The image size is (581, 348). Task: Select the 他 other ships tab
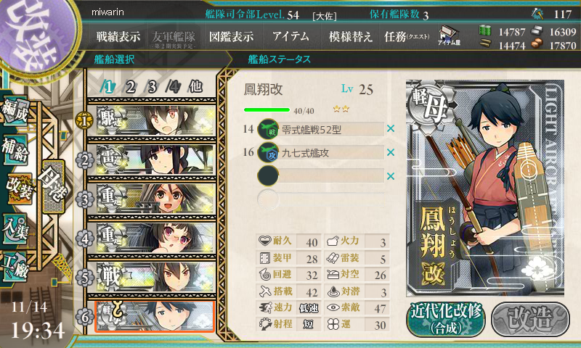click(195, 87)
